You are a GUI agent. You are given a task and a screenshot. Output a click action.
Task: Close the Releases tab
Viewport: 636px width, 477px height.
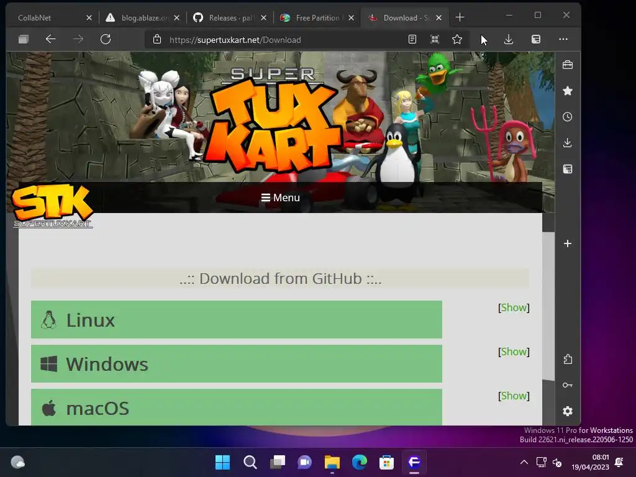pos(263,18)
